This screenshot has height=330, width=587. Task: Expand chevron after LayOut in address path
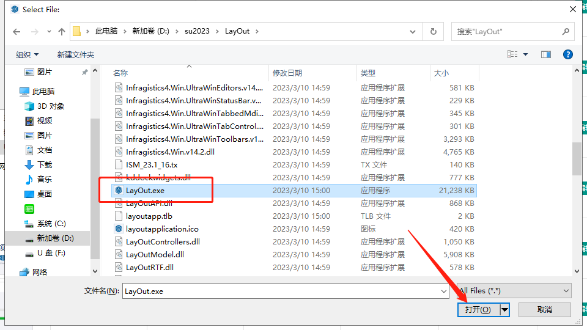tap(257, 31)
